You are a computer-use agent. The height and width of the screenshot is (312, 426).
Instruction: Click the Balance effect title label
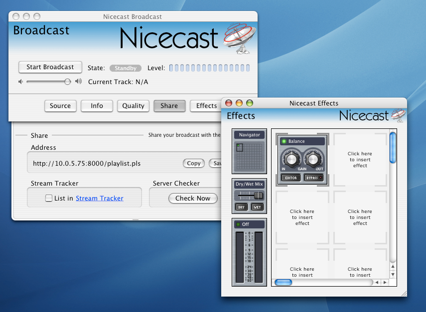click(296, 141)
